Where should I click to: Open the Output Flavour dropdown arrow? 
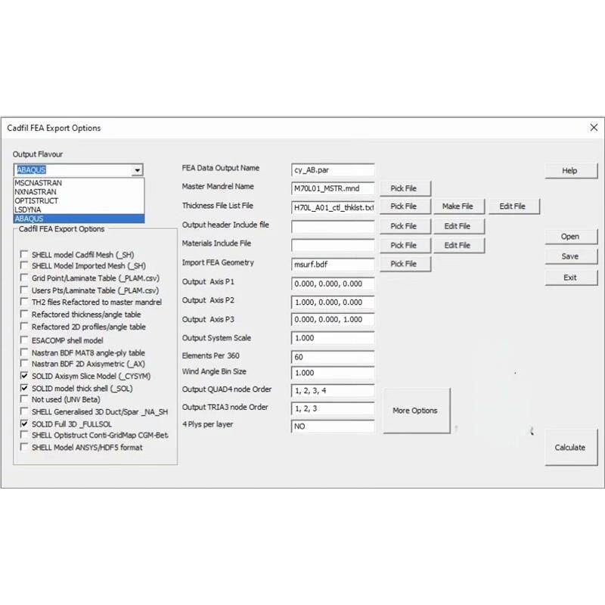click(x=138, y=170)
